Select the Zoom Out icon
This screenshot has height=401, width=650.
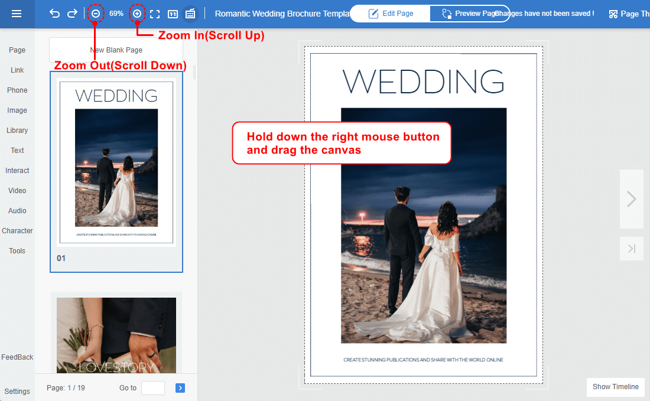(x=95, y=13)
